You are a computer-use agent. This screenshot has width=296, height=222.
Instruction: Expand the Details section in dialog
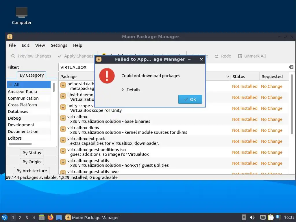point(131,90)
